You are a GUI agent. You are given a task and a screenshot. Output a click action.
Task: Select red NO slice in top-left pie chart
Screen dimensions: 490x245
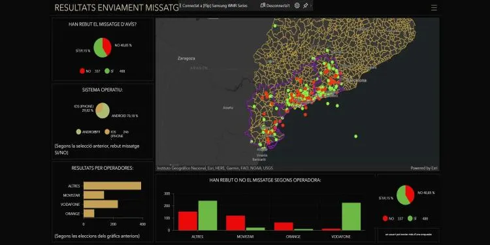107,46
